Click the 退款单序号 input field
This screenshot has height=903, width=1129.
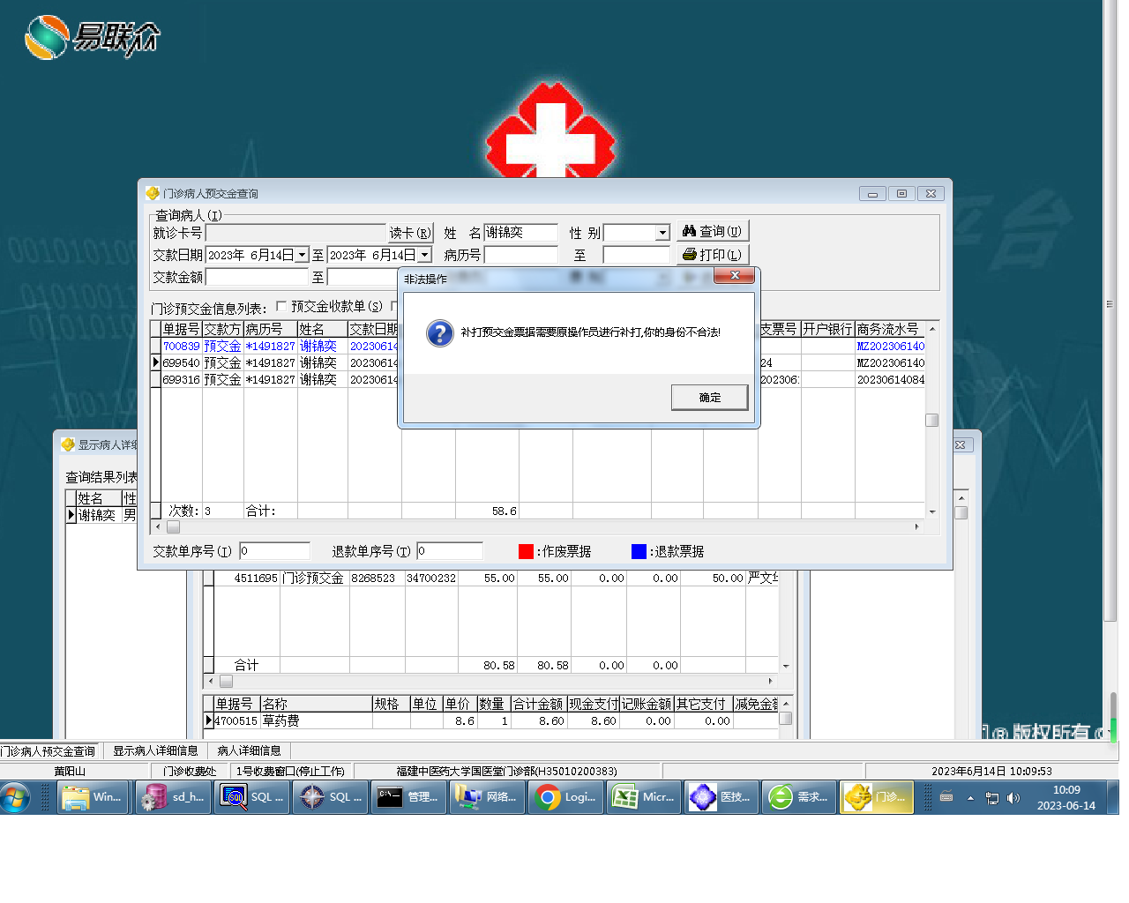pyautogui.click(x=450, y=551)
